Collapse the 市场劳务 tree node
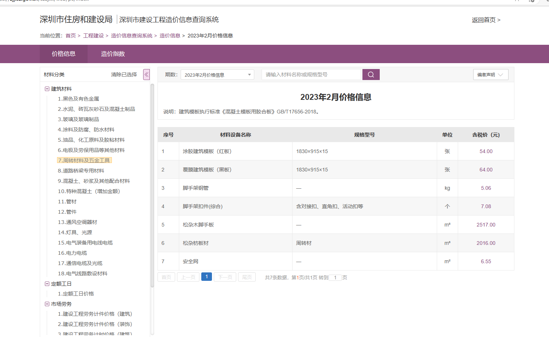 click(47, 304)
